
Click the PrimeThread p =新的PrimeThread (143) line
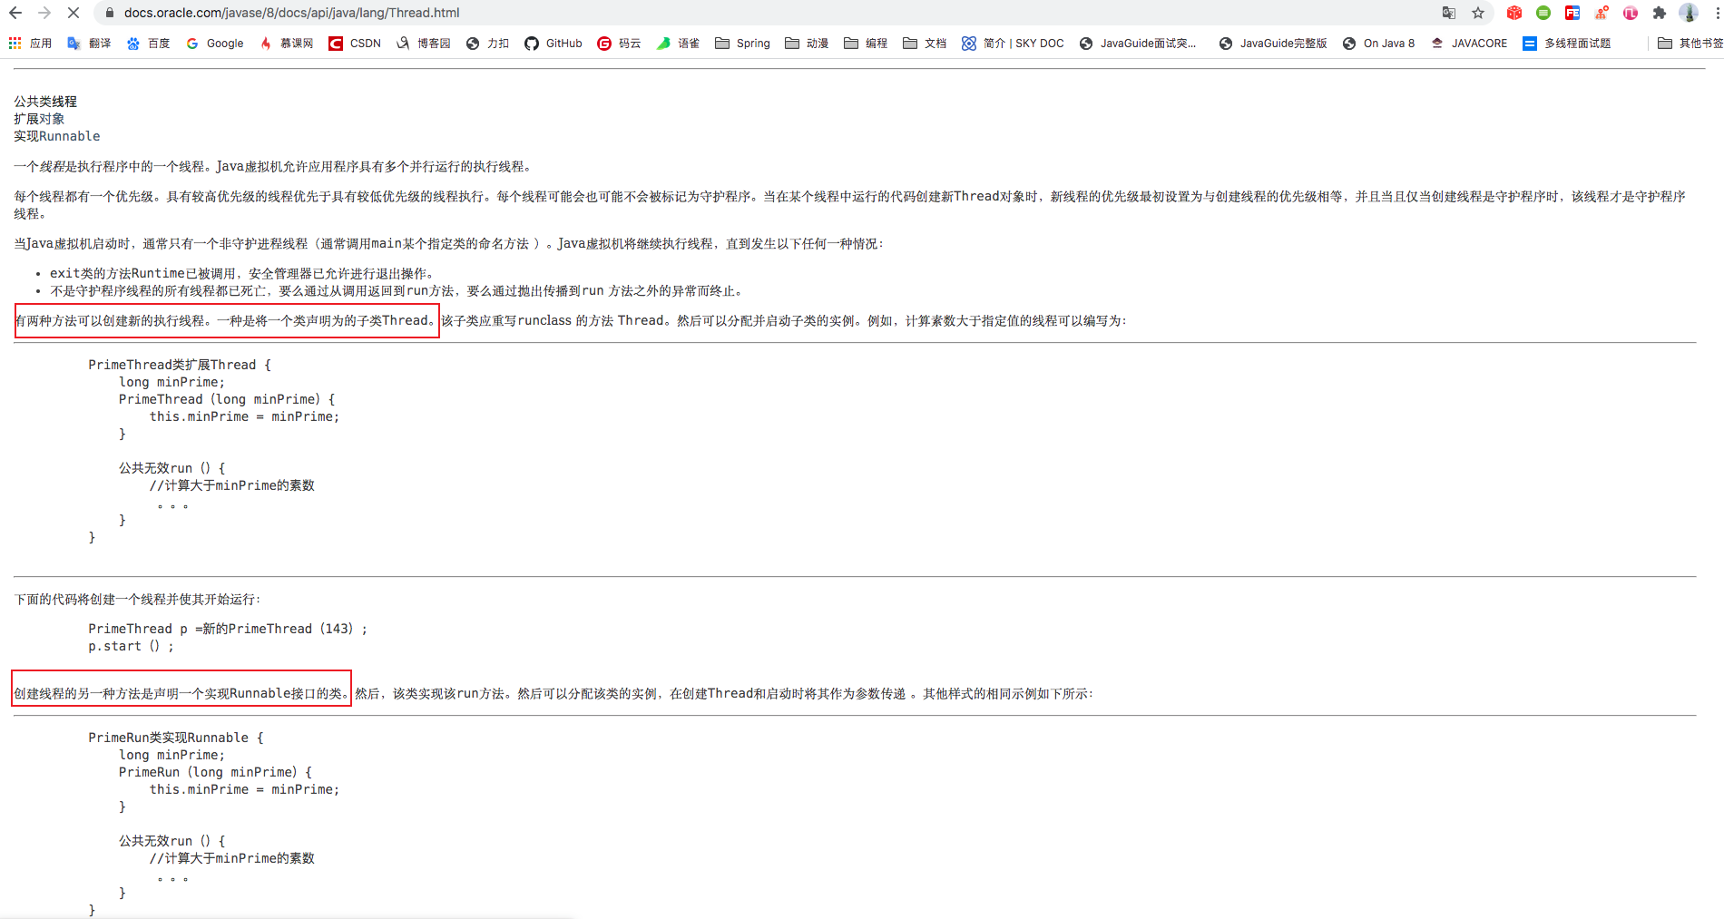228,629
